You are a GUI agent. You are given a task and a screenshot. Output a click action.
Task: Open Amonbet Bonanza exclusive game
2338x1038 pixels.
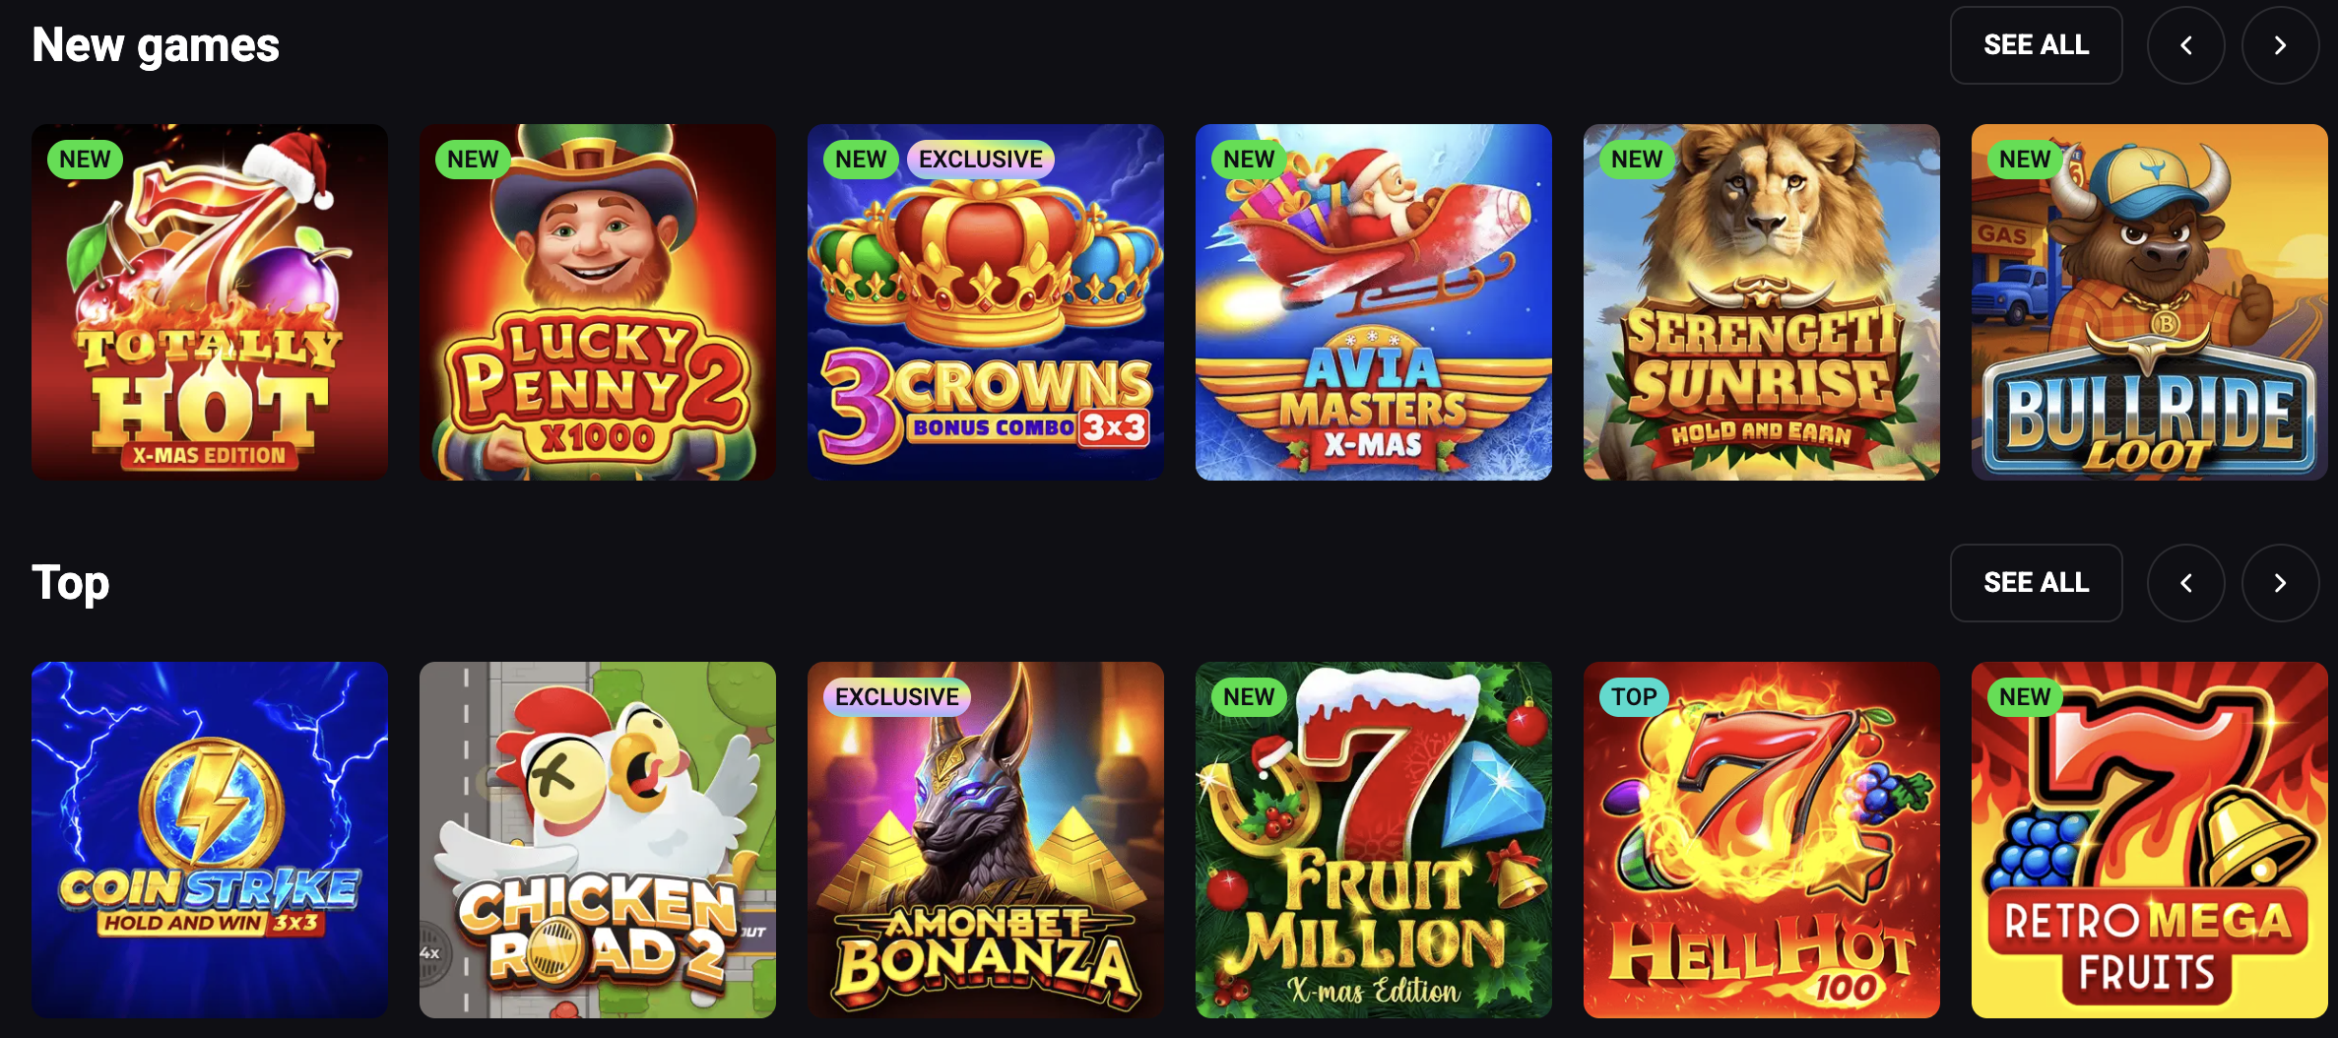coord(986,840)
